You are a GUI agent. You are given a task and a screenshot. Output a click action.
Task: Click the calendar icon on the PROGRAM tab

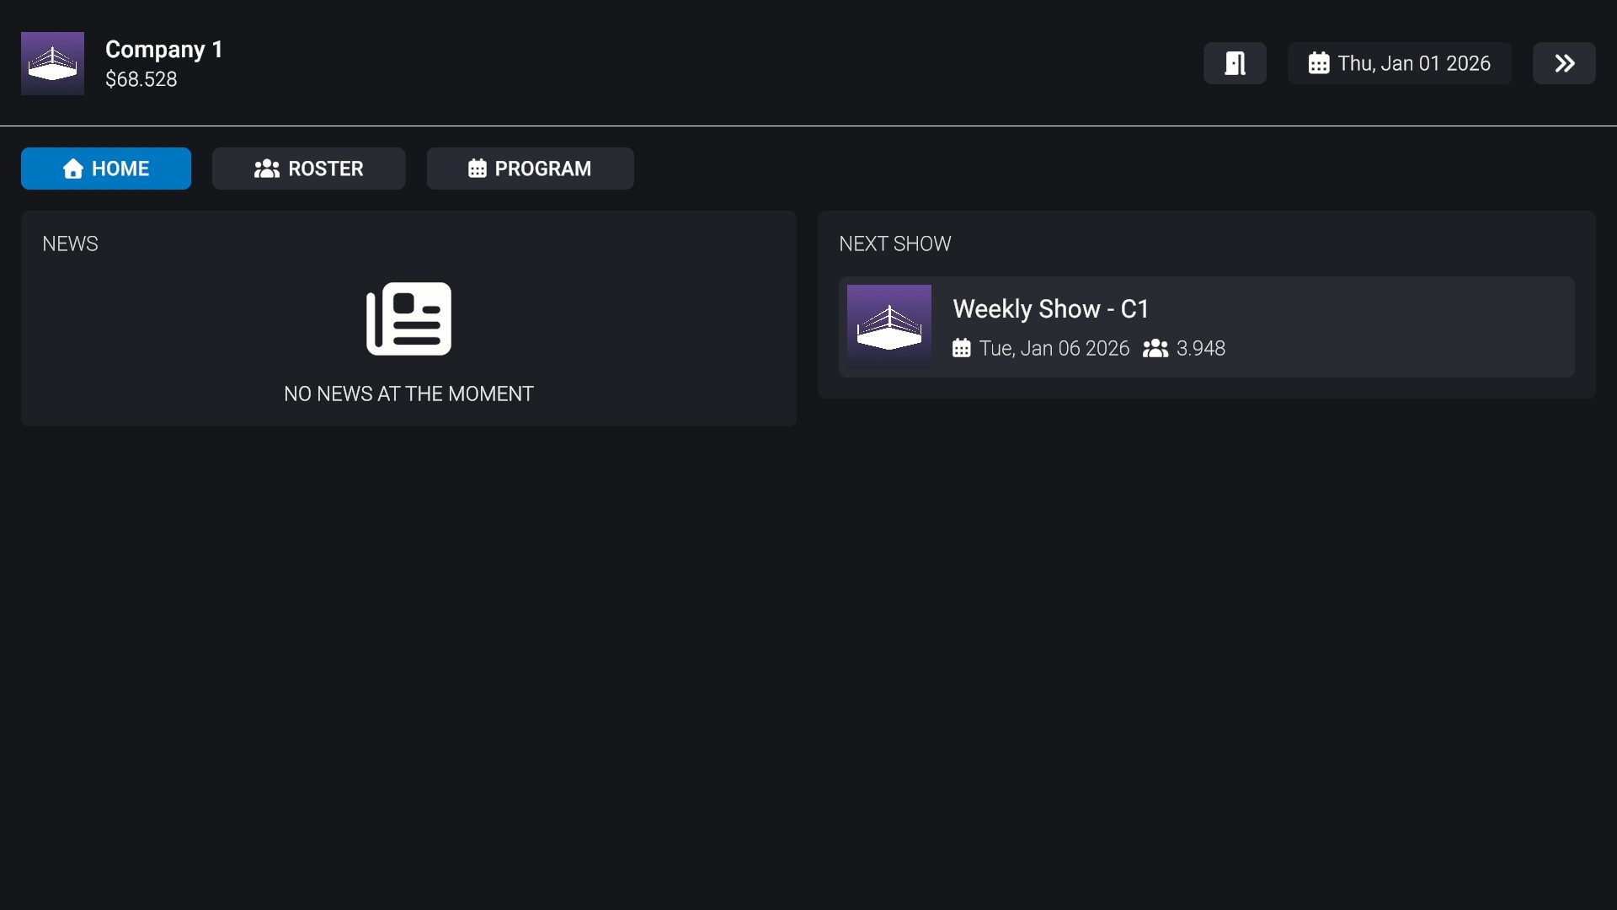(x=478, y=169)
